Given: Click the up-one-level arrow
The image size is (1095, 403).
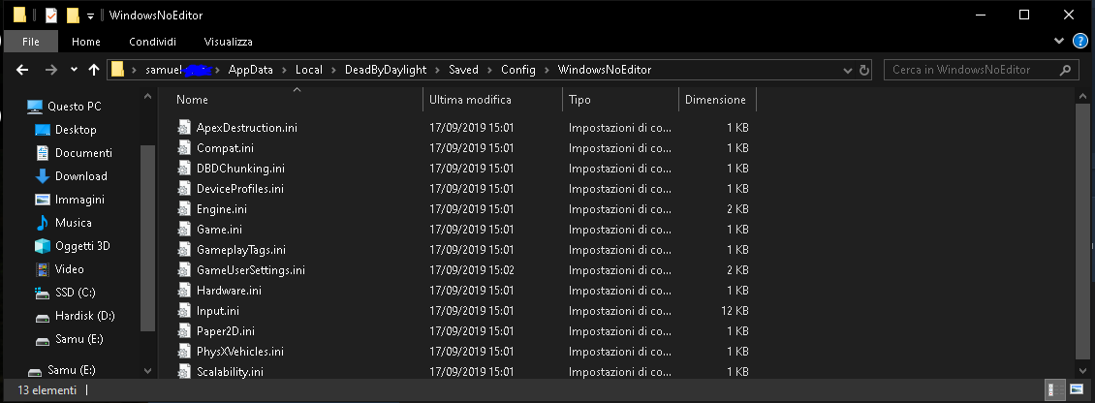Looking at the screenshot, I should point(94,70).
